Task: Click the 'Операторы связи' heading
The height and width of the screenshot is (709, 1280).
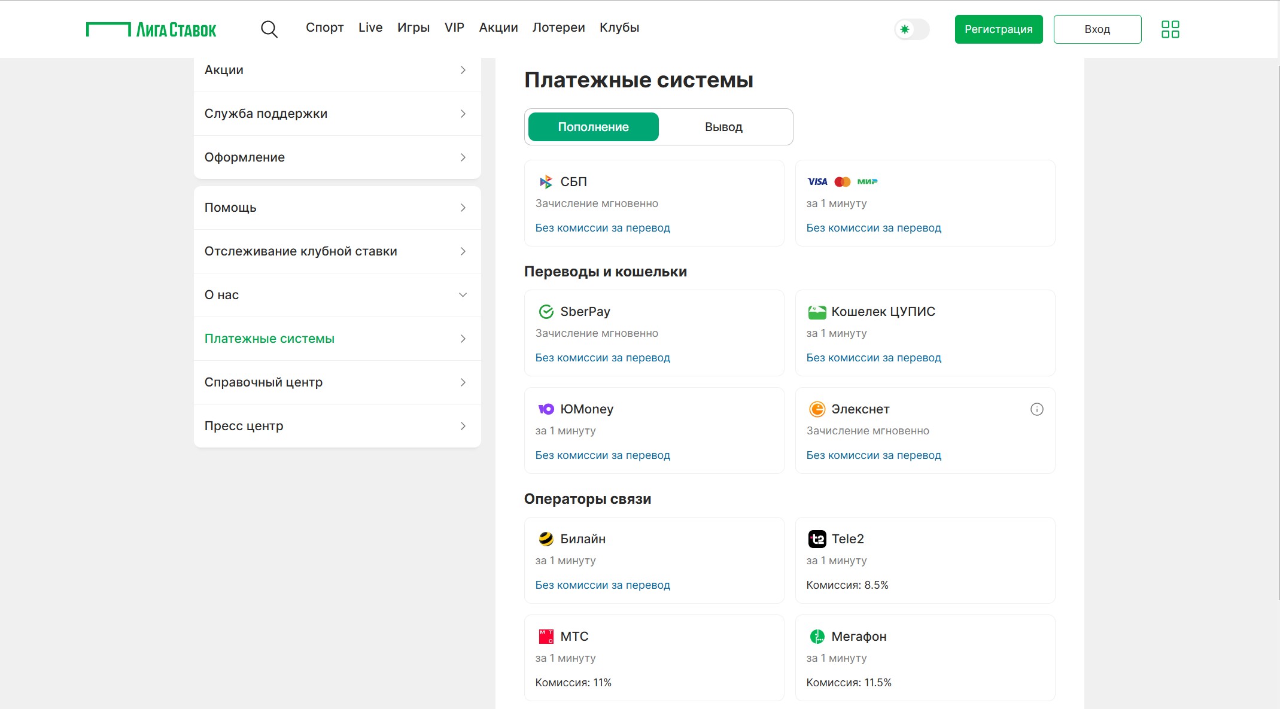Action: point(587,499)
